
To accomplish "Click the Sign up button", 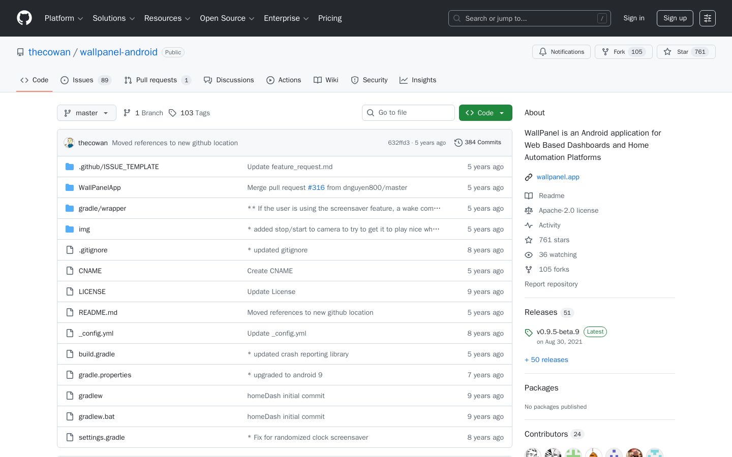I will (x=675, y=18).
